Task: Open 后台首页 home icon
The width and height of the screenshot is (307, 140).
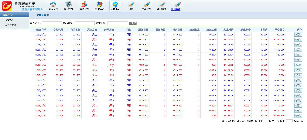Action: [53, 5]
